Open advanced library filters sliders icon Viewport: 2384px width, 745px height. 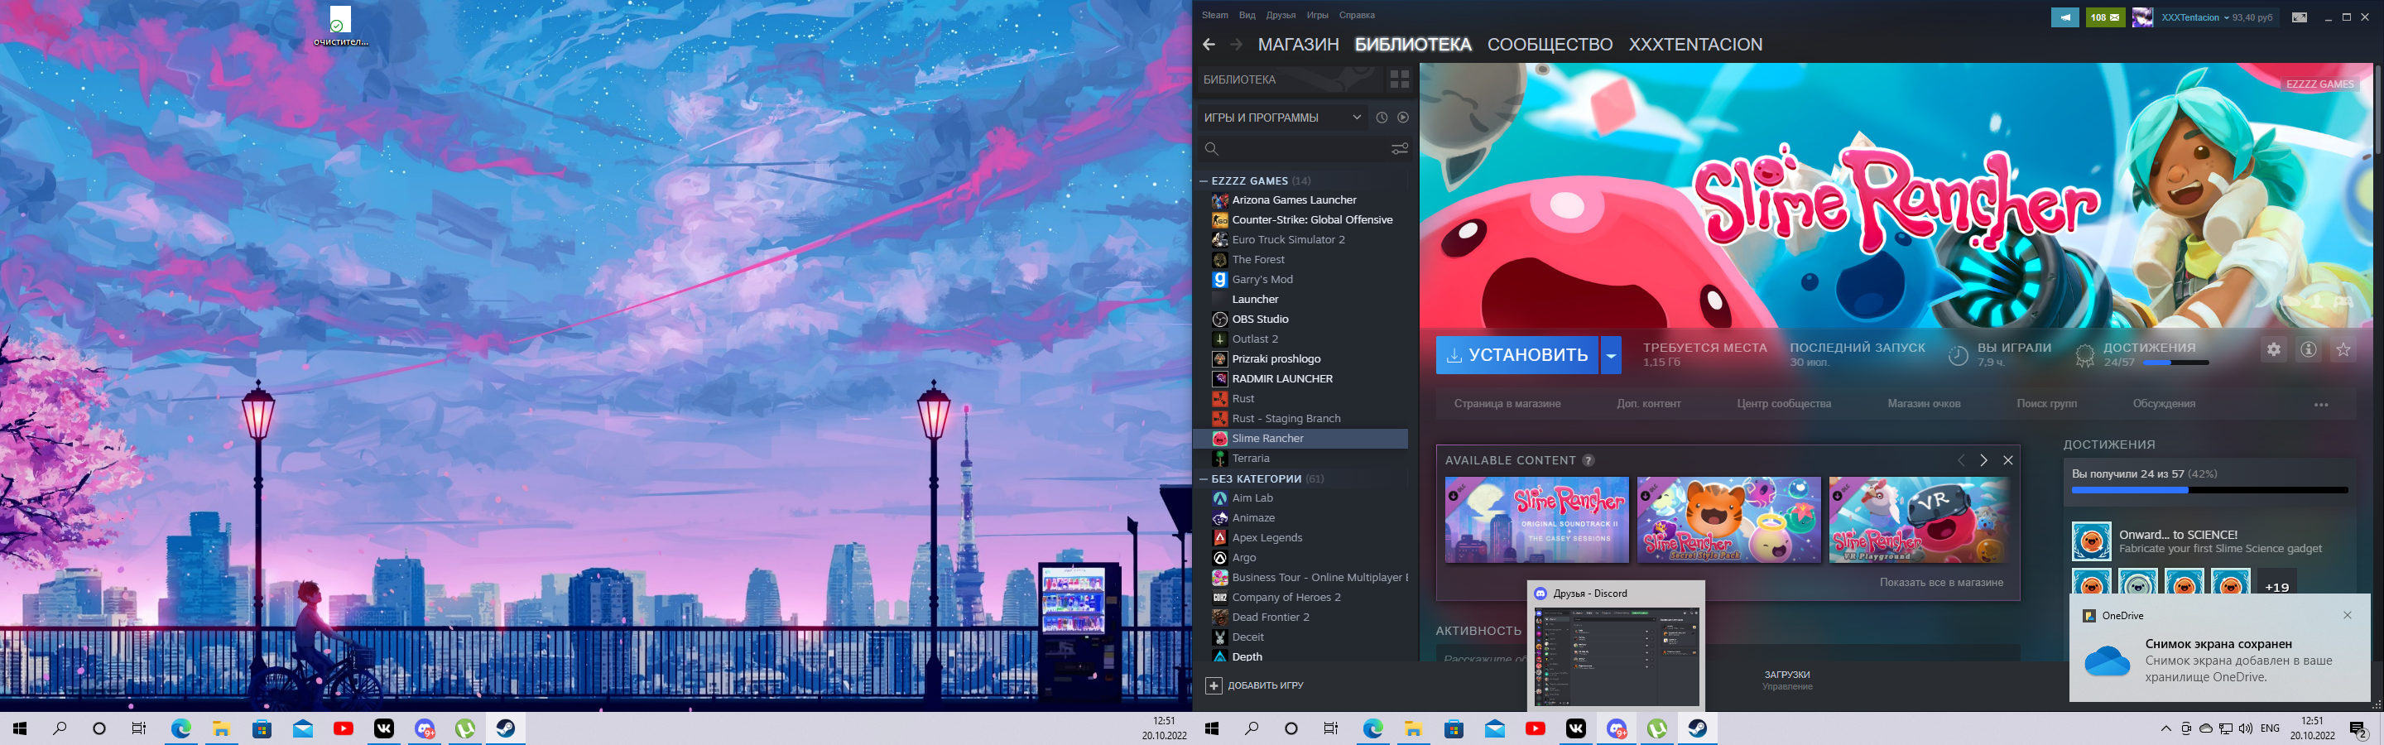[x=1401, y=148]
